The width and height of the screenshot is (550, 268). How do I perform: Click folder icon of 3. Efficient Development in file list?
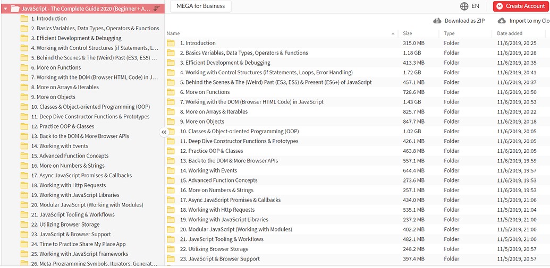(171, 63)
